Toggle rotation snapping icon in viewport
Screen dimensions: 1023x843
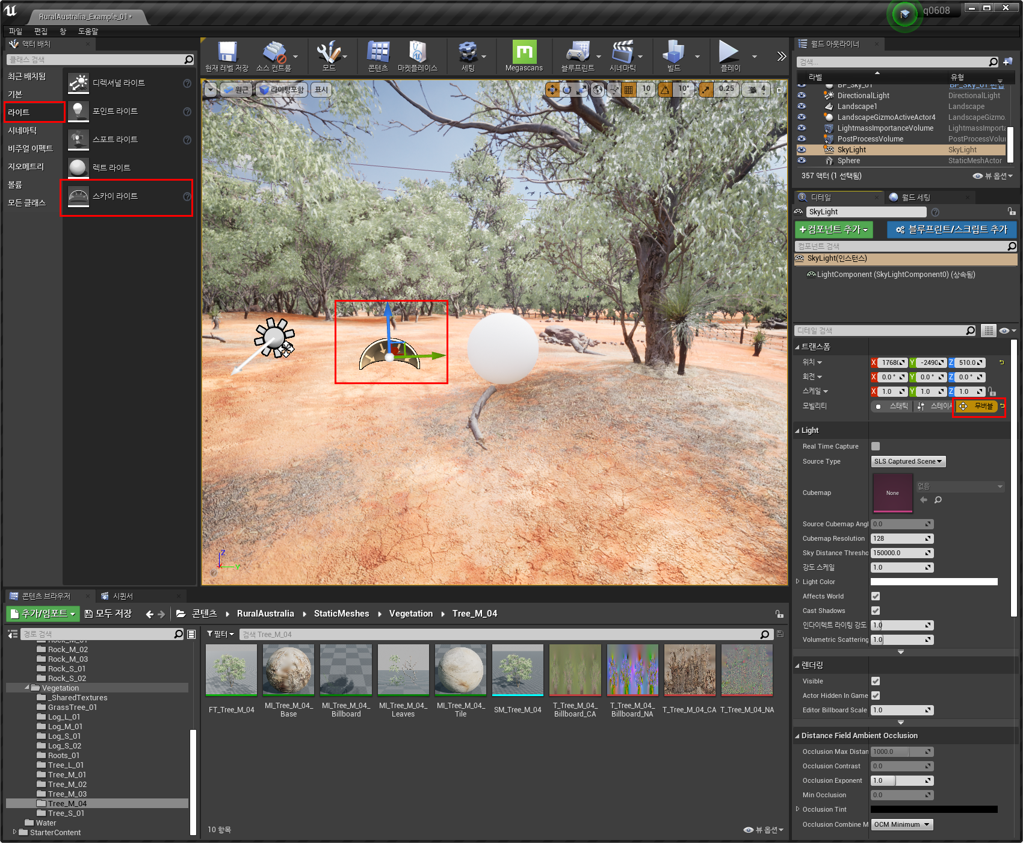pyautogui.click(x=665, y=90)
